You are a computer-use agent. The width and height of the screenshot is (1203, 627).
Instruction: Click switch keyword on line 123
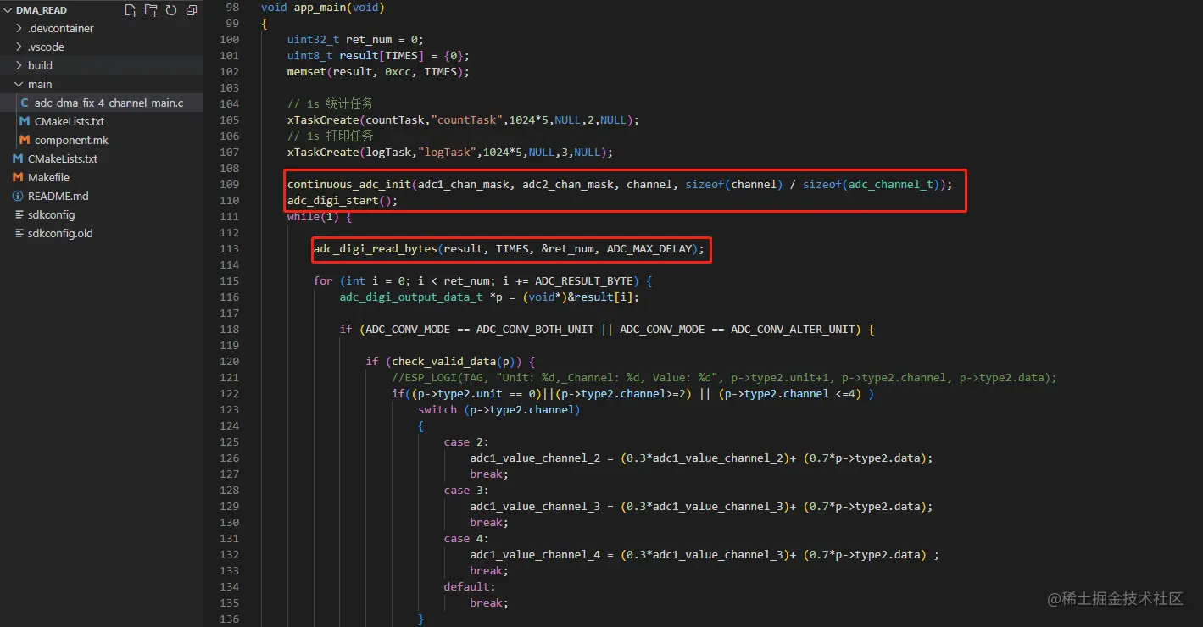coord(437,409)
